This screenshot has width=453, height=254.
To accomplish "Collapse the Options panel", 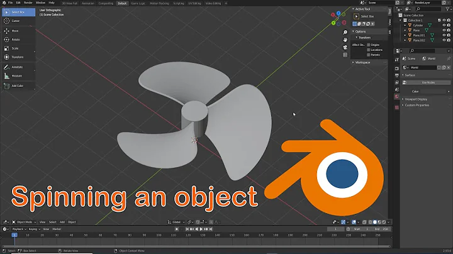I will click(353, 31).
